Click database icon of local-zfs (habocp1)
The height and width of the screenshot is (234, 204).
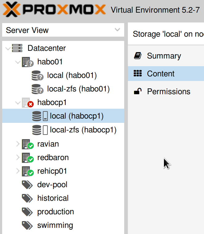coord(37,130)
